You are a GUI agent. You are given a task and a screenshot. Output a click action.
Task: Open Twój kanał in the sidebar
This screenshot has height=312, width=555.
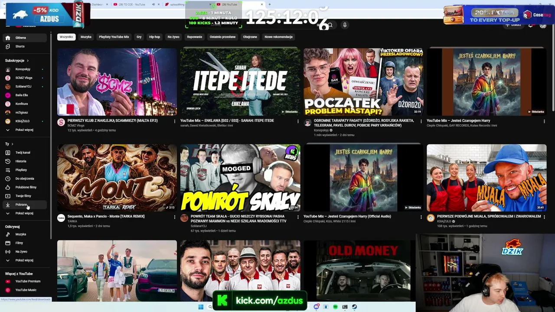pyautogui.click(x=26, y=153)
